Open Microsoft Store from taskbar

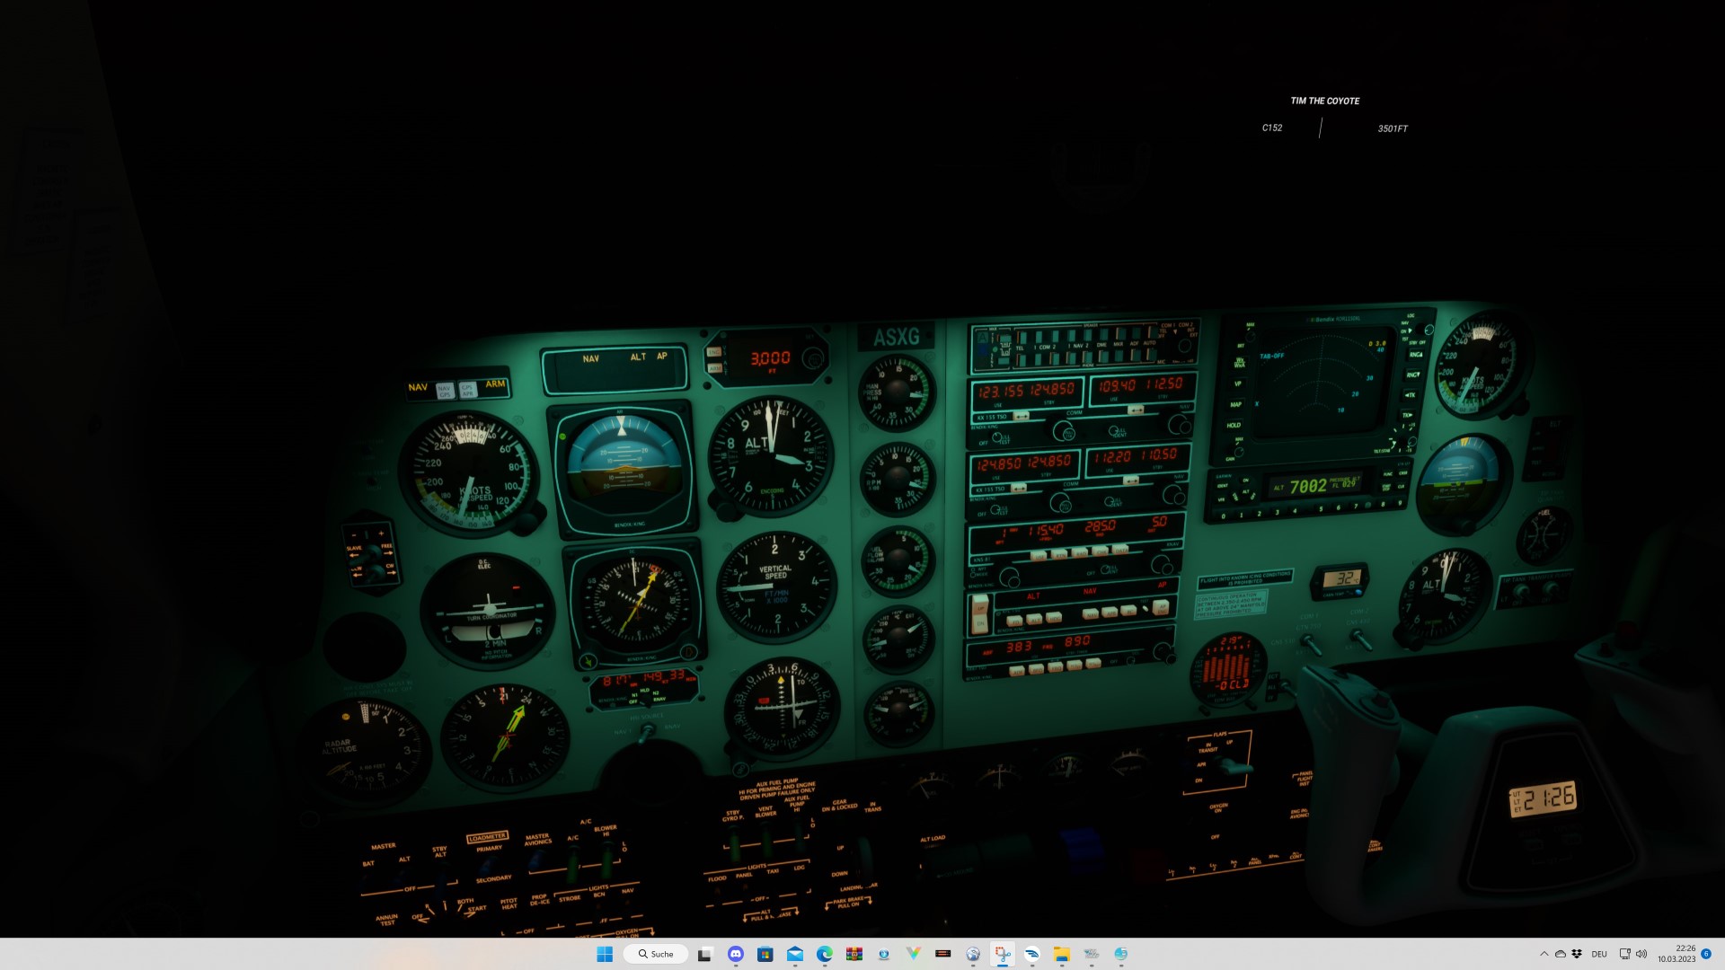tap(765, 954)
